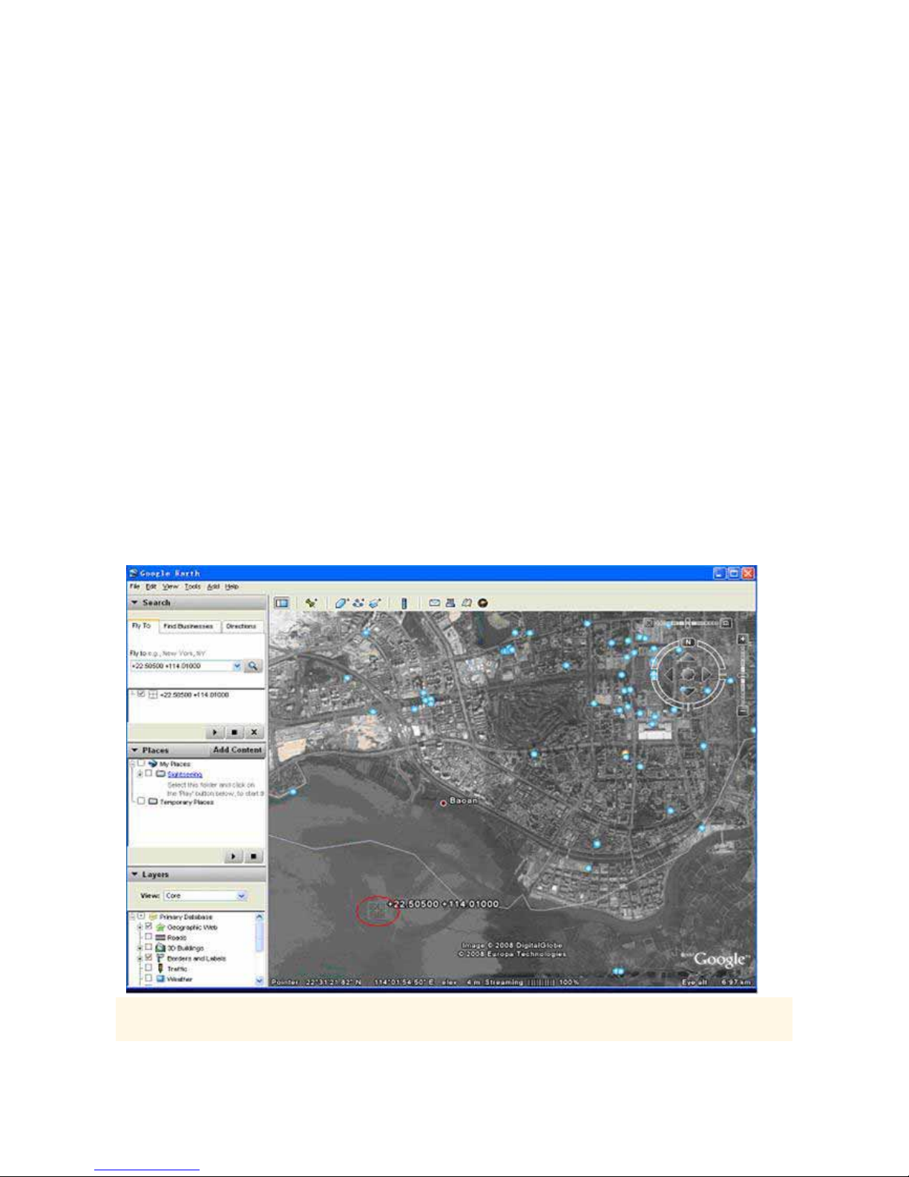Expand the Borders and Labels node

140,959
